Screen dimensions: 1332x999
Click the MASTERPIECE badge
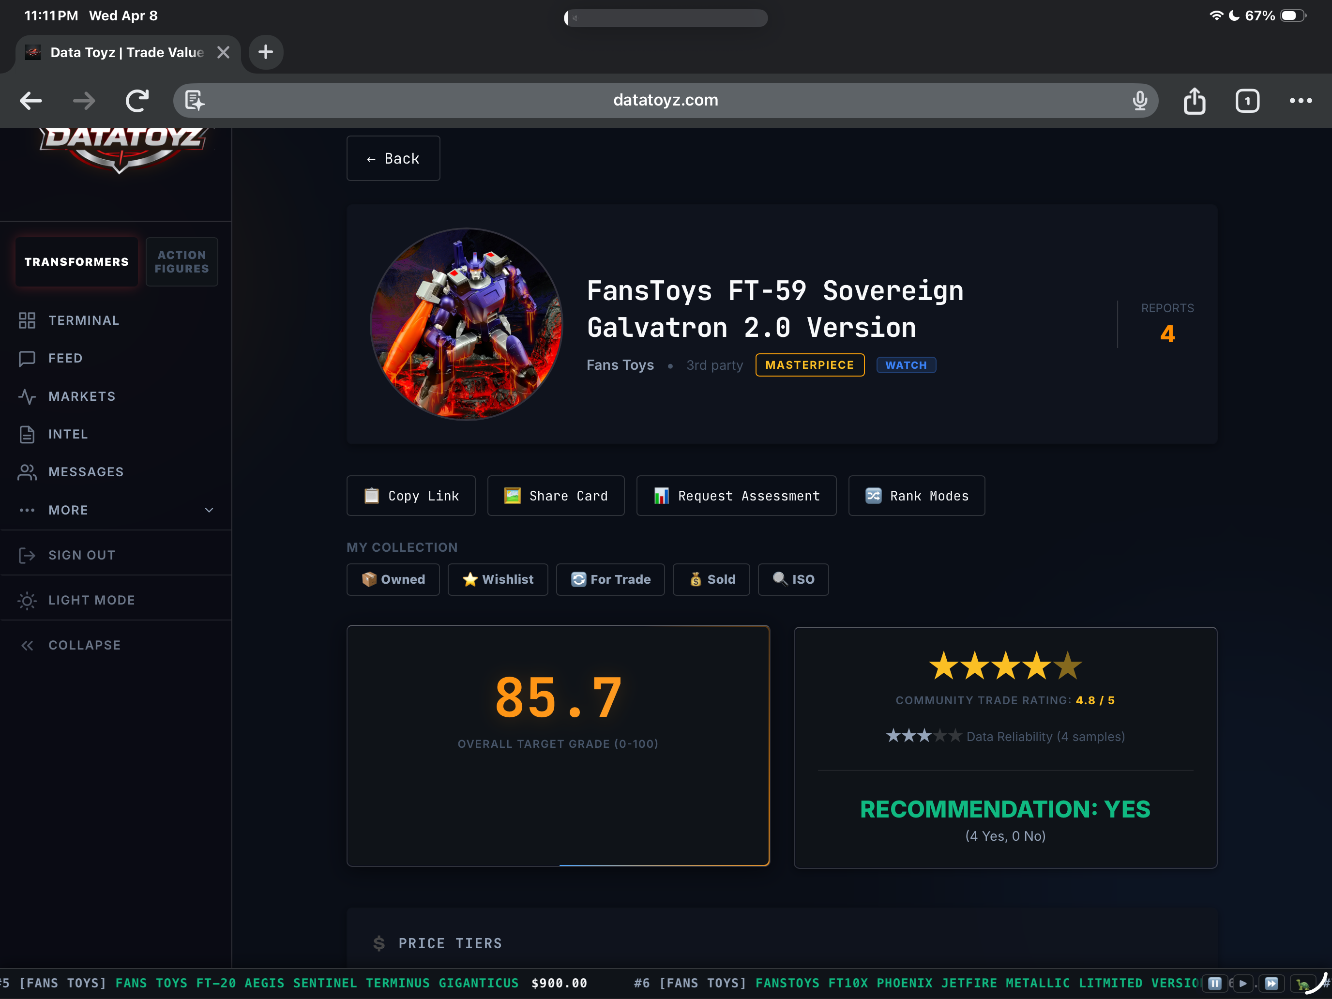[809, 365]
